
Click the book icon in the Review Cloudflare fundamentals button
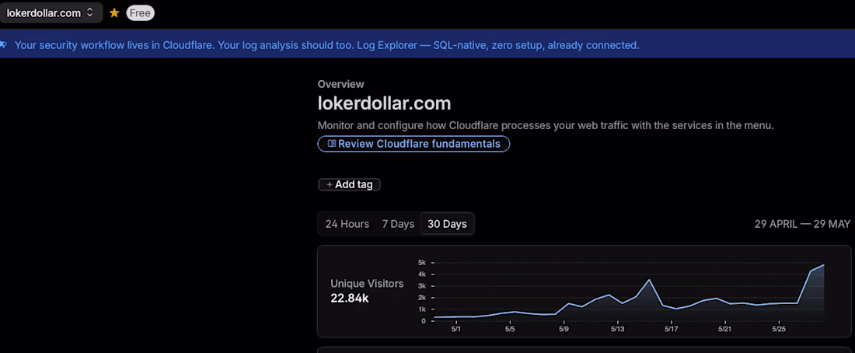(332, 144)
